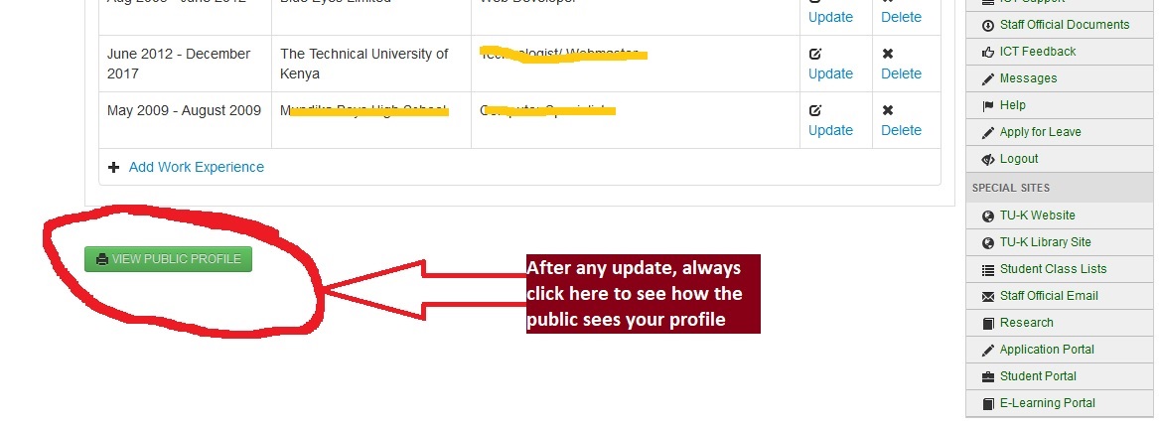Click the X delete icon in the May 2009 row
The image size is (1159, 432).
pyautogui.click(x=888, y=110)
